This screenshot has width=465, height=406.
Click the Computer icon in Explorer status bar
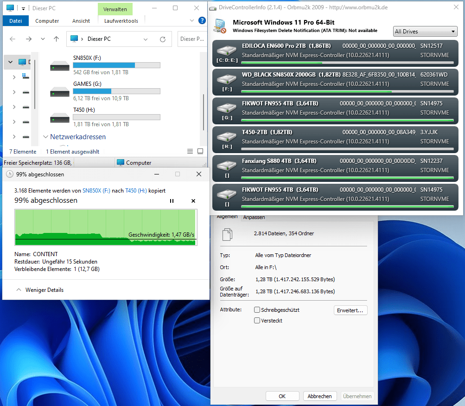coord(121,163)
